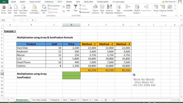Switch to the REVIEW tab
Image resolution: width=183 pixels, height=103 pixels.
click(x=69, y=2)
